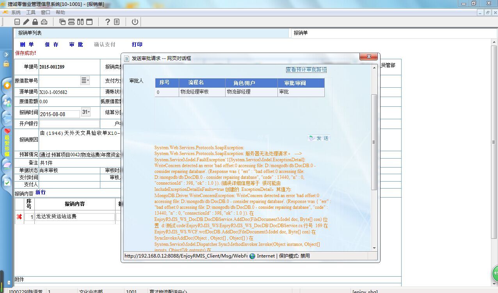Click 新行 to add new row
498x293 pixels.
41,192
